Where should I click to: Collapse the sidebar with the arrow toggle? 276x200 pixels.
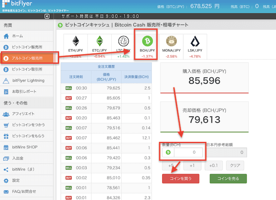pos(47,16)
